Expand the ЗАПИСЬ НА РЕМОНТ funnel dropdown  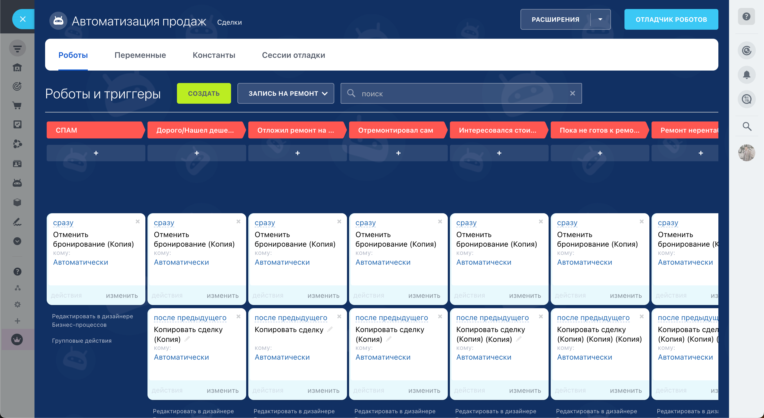click(x=286, y=93)
